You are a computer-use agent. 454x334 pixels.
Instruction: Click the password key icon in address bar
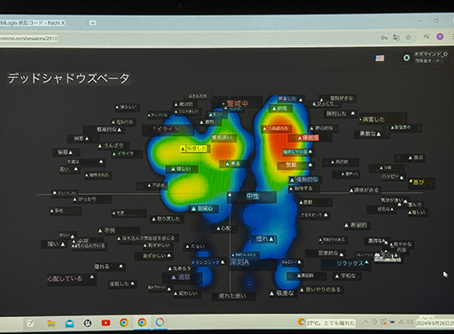pos(384,38)
